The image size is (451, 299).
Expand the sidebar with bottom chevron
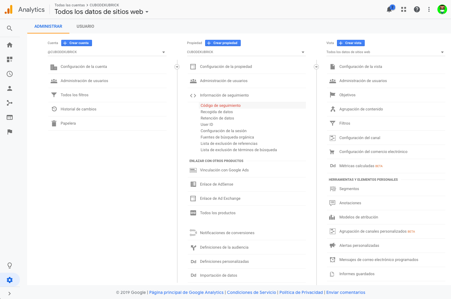(x=10, y=294)
